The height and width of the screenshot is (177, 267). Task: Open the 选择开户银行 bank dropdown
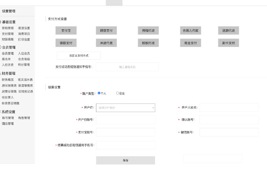click(125, 108)
